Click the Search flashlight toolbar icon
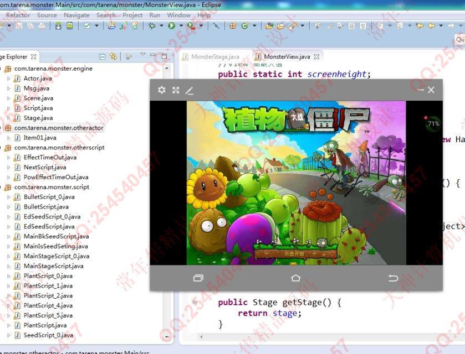The image size is (465, 354). [x=293, y=26]
